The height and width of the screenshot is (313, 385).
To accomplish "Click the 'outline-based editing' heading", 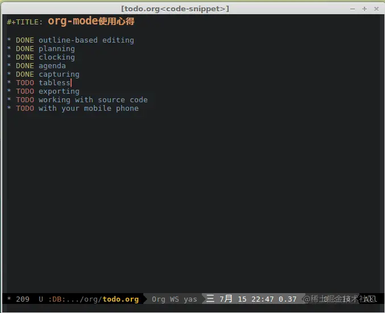I will (x=86, y=40).
